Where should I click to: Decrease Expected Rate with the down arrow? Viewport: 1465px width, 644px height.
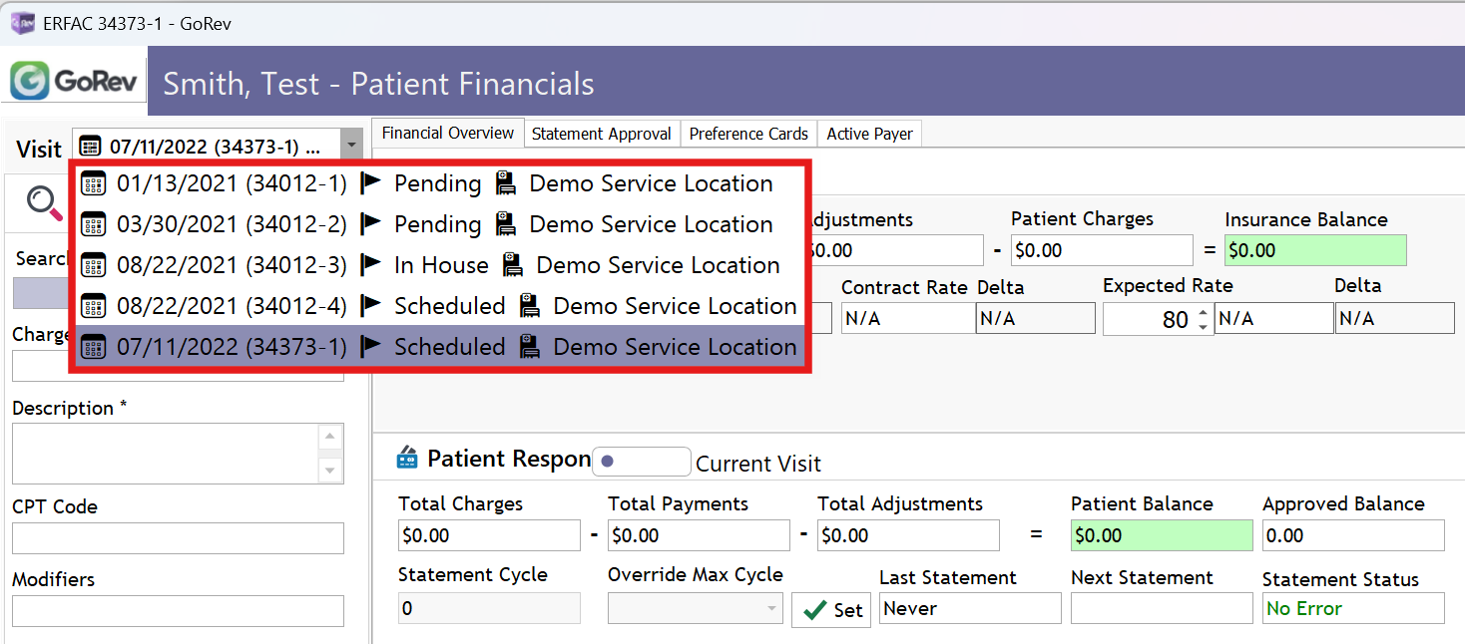click(1203, 326)
